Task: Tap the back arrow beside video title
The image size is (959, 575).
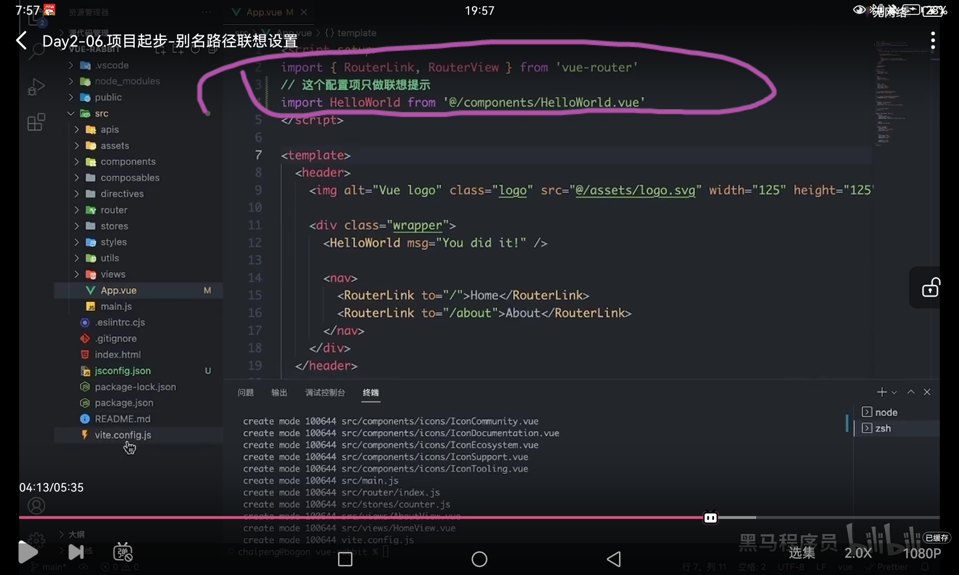Action: [x=22, y=41]
